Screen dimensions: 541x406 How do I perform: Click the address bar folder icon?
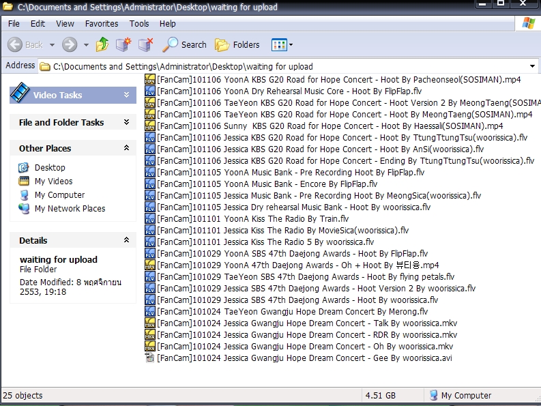(x=44, y=66)
